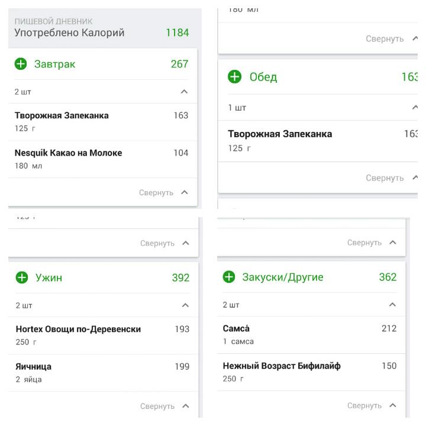The image size is (426, 426).
Task: Open Творожная Запеканка entry in Завтрак
Action: coord(103,122)
